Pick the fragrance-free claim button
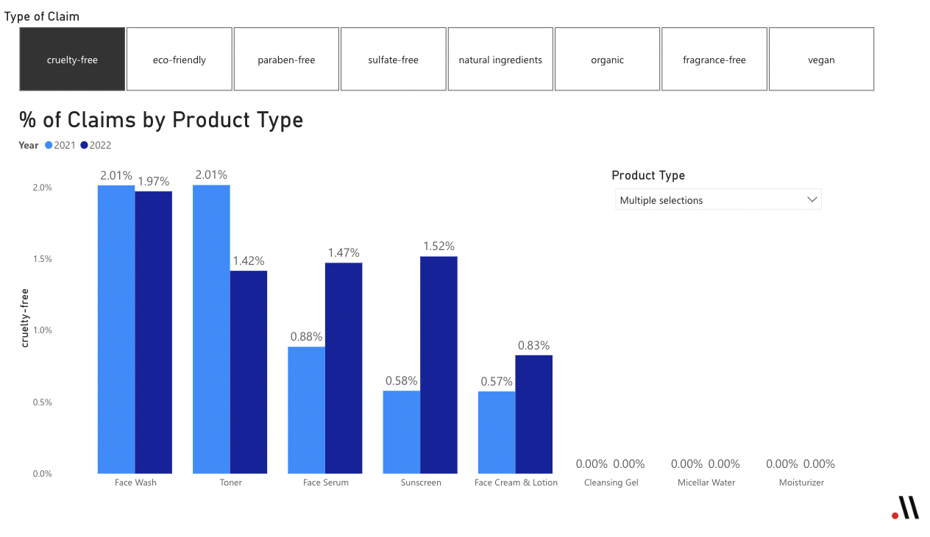The image size is (930, 537). (x=714, y=60)
